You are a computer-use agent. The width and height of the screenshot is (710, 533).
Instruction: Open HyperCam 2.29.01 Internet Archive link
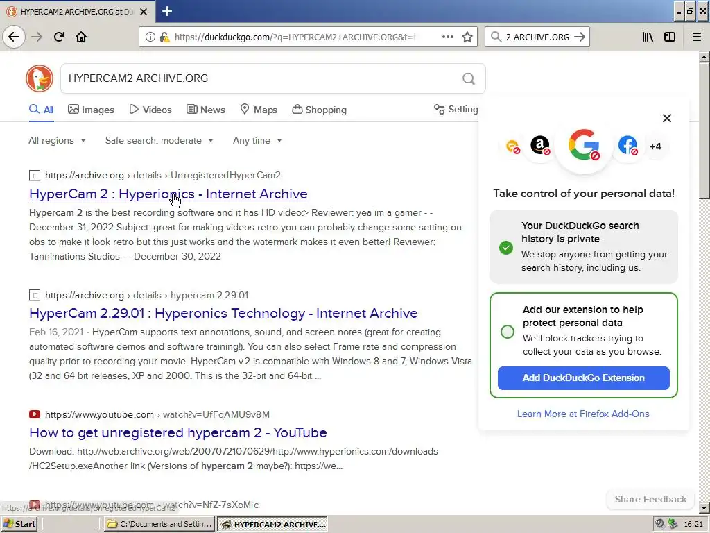(223, 313)
